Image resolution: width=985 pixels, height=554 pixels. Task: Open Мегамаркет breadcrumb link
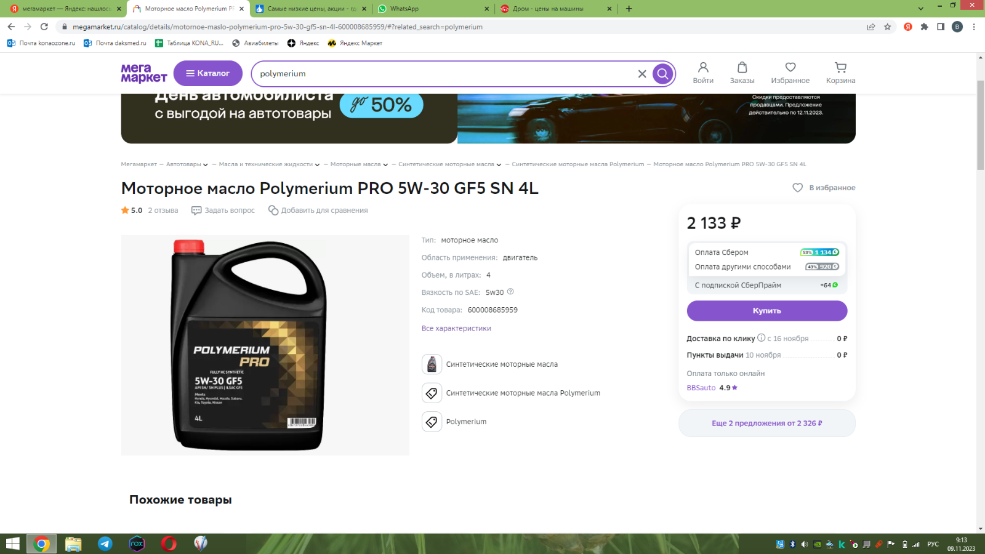pyautogui.click(x=139, y=164)
